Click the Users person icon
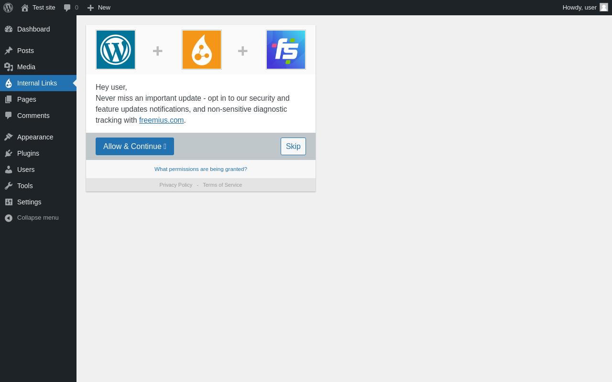Screen dimensions: 612x382 click(9, 170)
